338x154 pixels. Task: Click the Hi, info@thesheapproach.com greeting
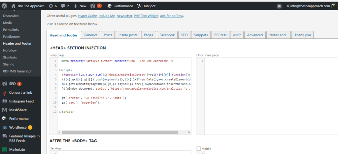[x=308, y=6]
